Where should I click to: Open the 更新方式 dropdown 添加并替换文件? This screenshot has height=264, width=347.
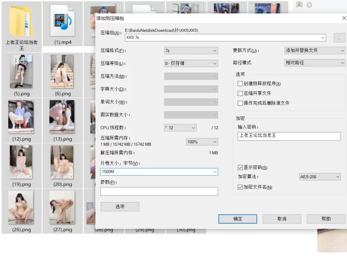(315, 51)
